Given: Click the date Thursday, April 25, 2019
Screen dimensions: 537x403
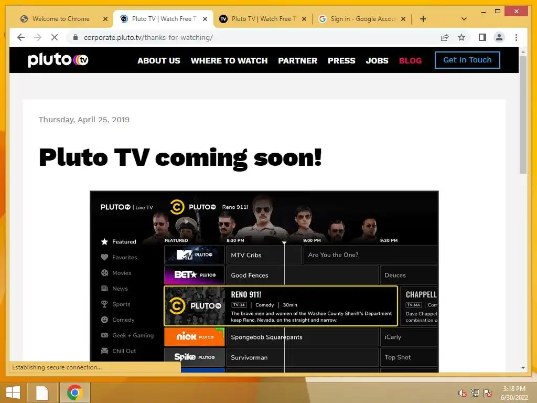Looking at the screenshot, I should [84, 120].
